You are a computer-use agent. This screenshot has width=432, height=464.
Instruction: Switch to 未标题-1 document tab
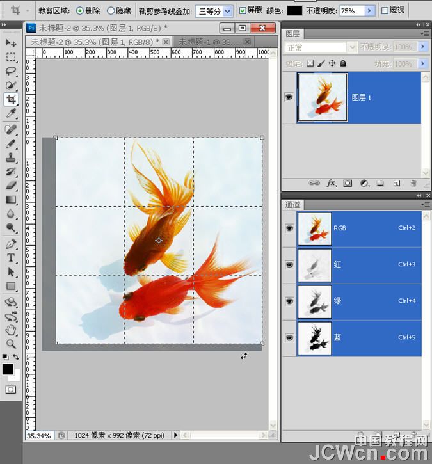(215, 42)
